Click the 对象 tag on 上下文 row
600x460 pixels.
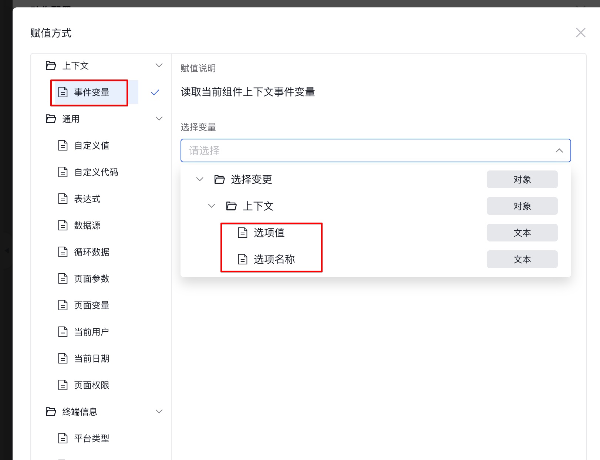pyautogui.click(x=522, y=206)
